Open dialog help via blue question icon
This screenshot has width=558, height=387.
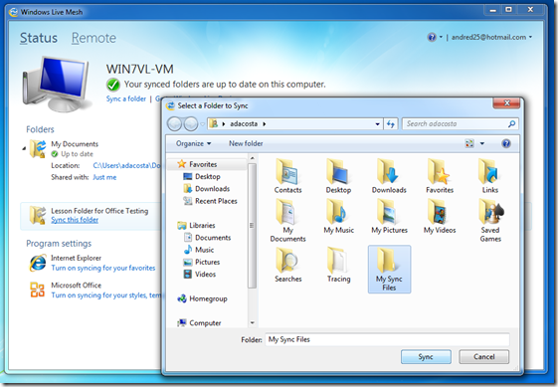click(506, 143)
